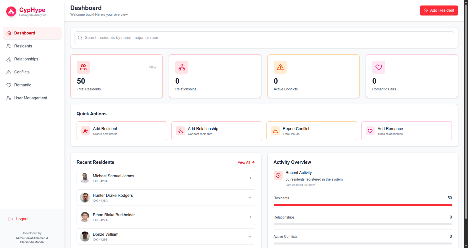Click the Residents people icon in sidebar

tap(9, 46)
